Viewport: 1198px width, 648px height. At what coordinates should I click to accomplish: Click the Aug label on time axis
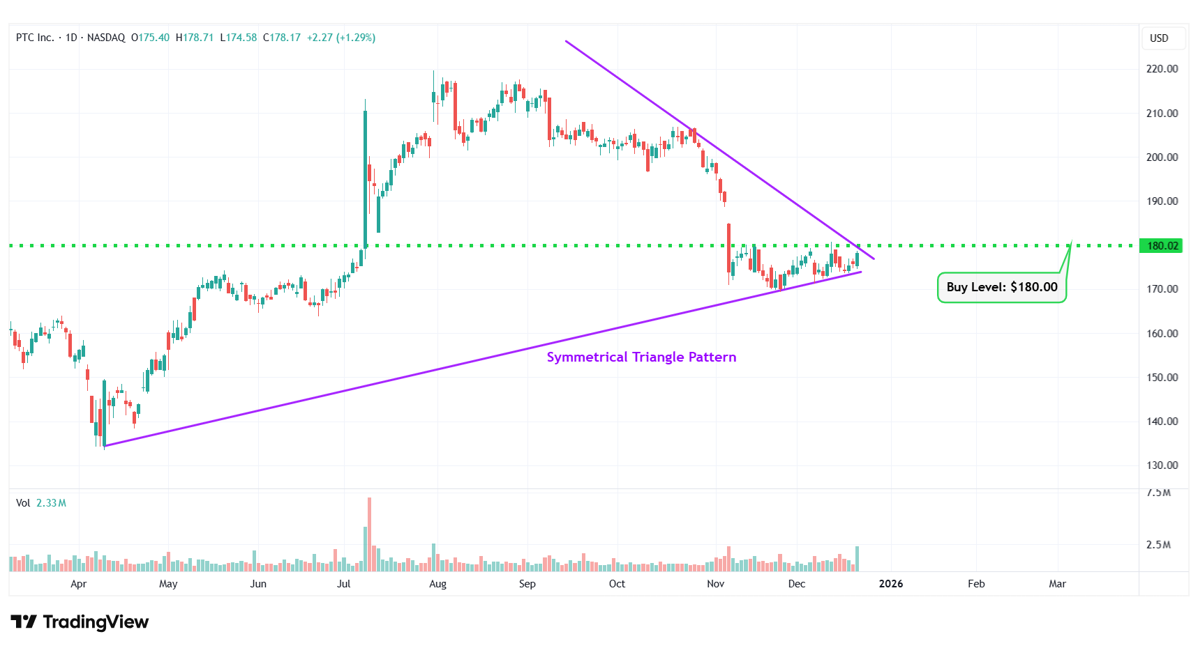tap(437, 584)
